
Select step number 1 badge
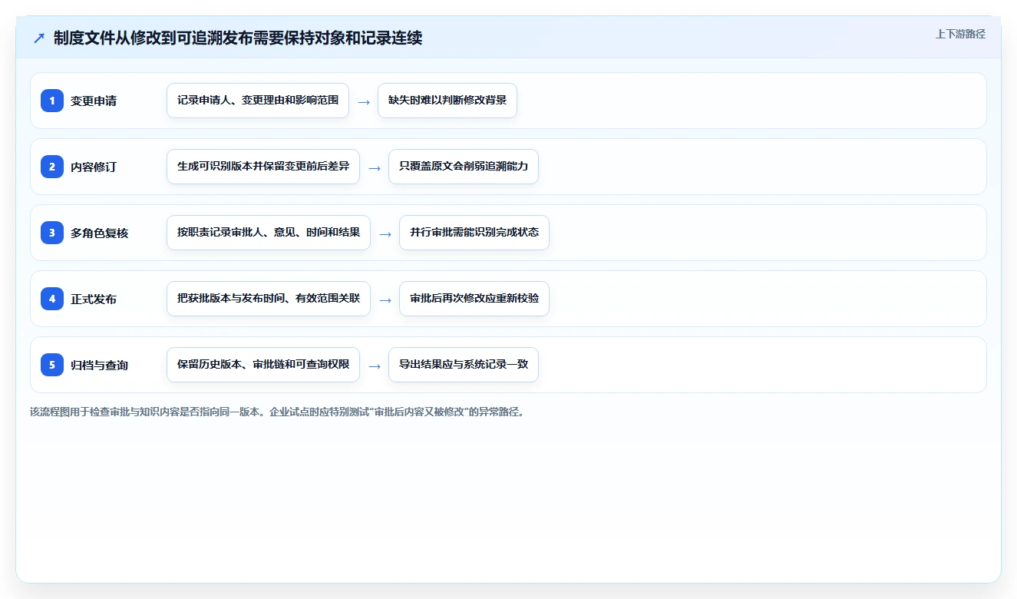(52, 101)
